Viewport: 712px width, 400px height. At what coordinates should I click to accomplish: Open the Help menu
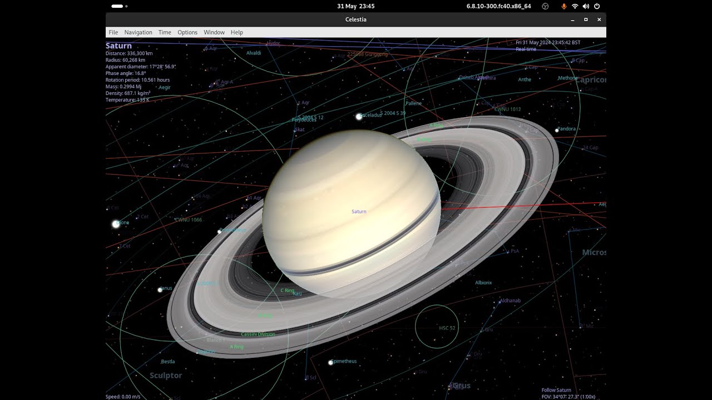(x=237, y=32)
